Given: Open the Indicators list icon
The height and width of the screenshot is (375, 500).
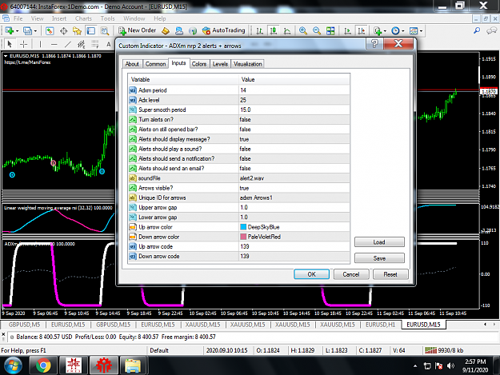Looking at the screenshot, I should click(x=378, y=31).
